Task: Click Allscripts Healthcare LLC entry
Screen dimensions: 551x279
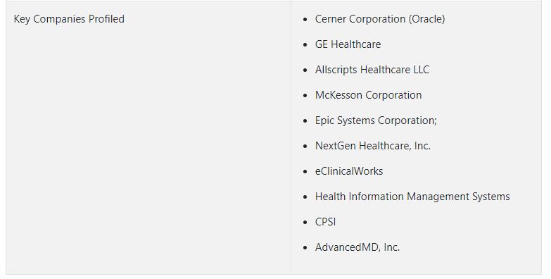Action: [372, 70]
